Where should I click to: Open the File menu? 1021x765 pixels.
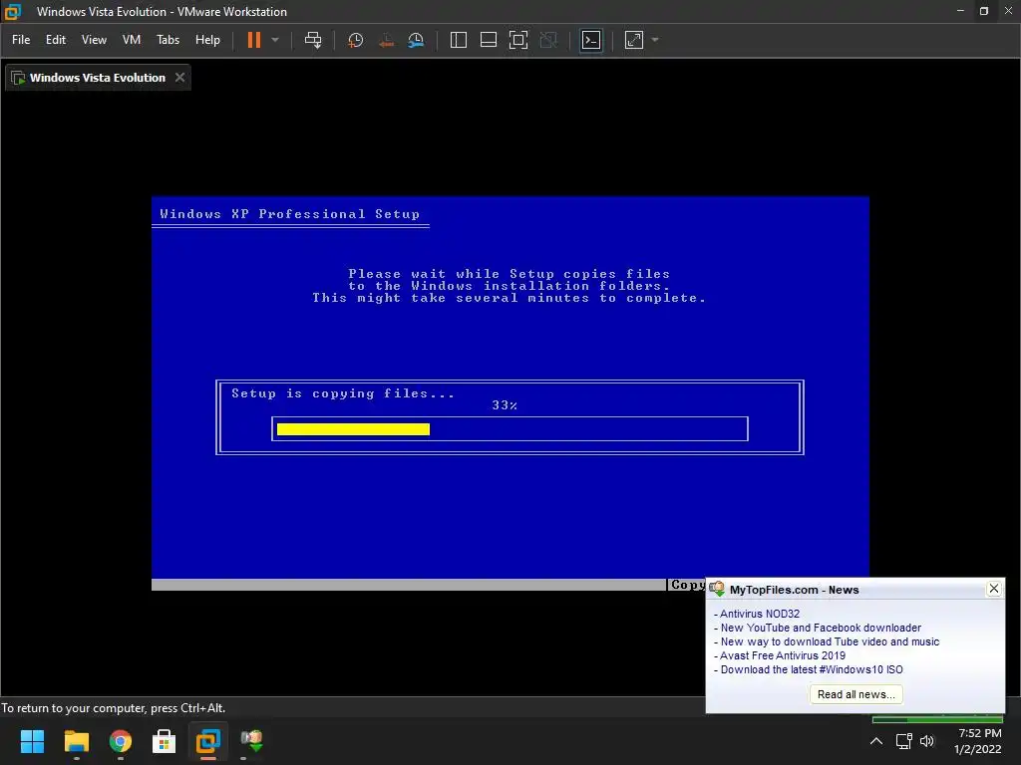tap(21, 40)
